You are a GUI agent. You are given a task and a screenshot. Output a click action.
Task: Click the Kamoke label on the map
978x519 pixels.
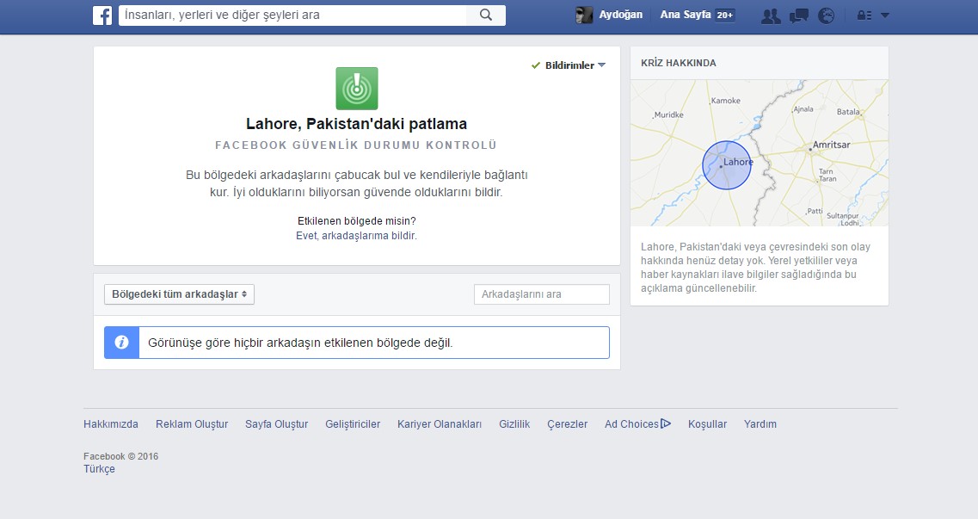point(725,101)
